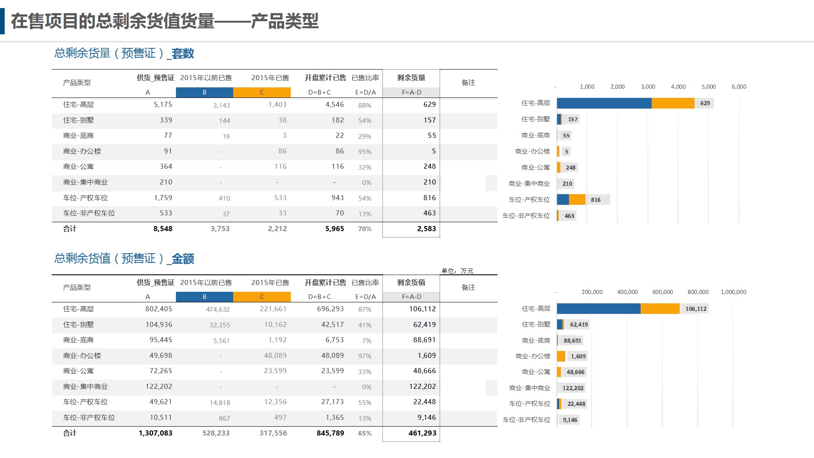
Task: Select heading 总剩余货值（预售证）_金额
Action: pos(124,258)
